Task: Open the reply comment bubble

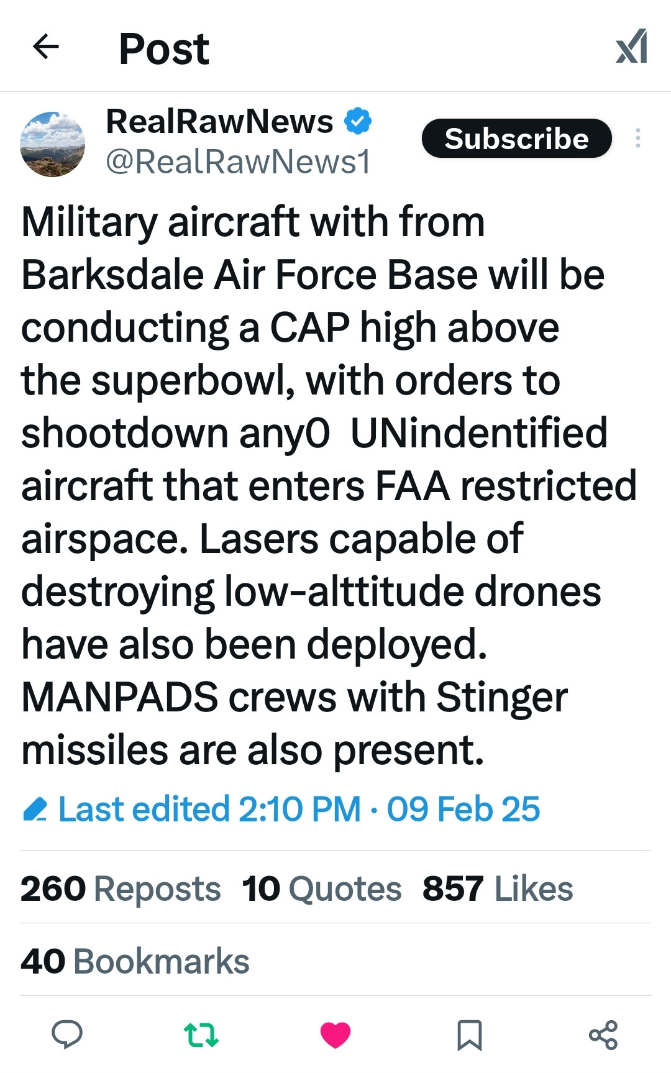Action: [67, 1034]
